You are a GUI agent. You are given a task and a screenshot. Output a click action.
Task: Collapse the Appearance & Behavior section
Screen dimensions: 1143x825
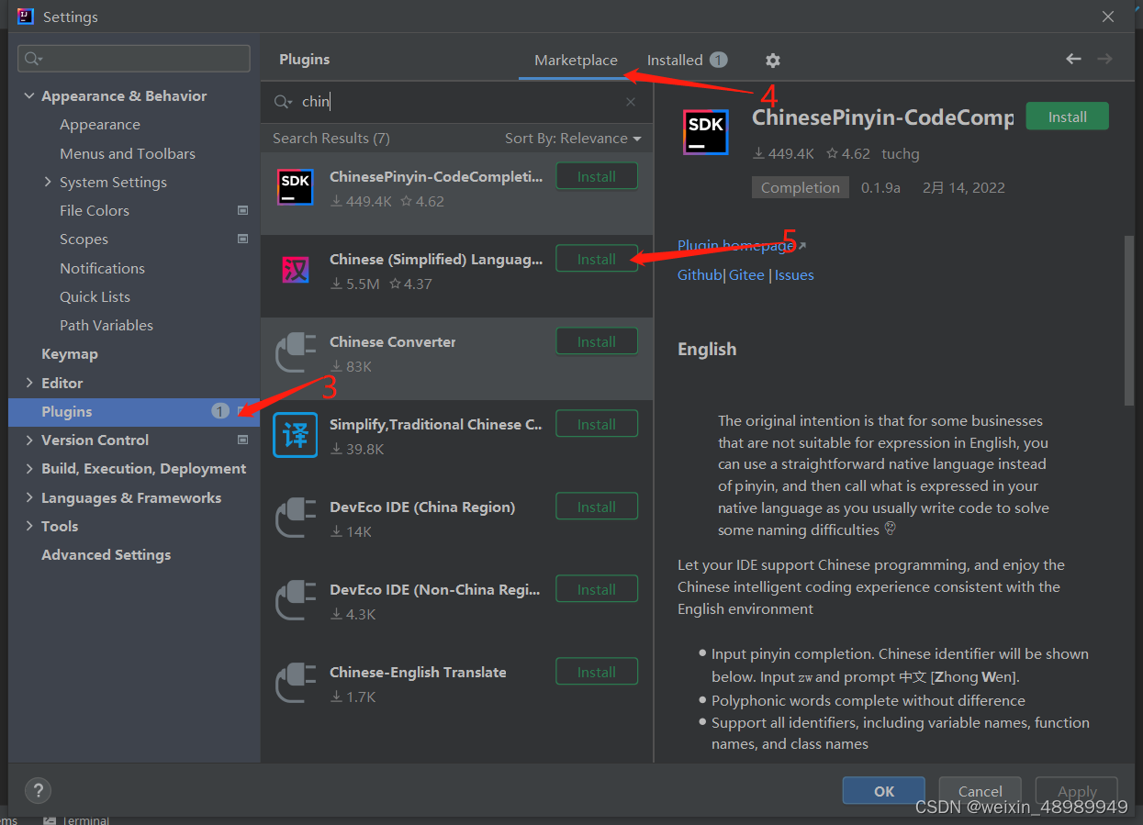[29, 96]
